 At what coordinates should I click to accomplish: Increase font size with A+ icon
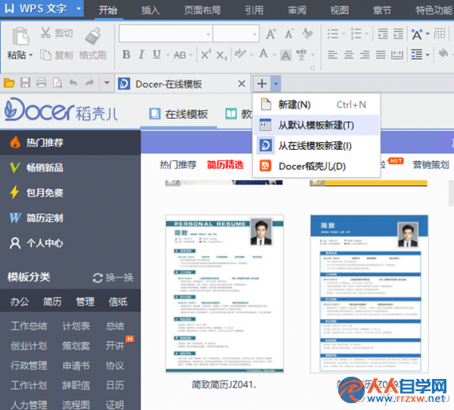[x=272, y=34]
